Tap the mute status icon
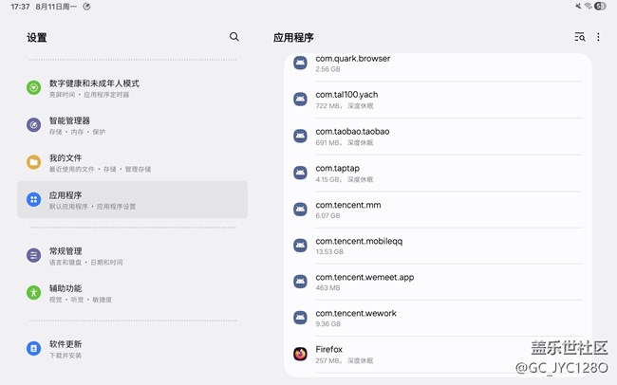The image size is (617, 385). pos(578,6)
